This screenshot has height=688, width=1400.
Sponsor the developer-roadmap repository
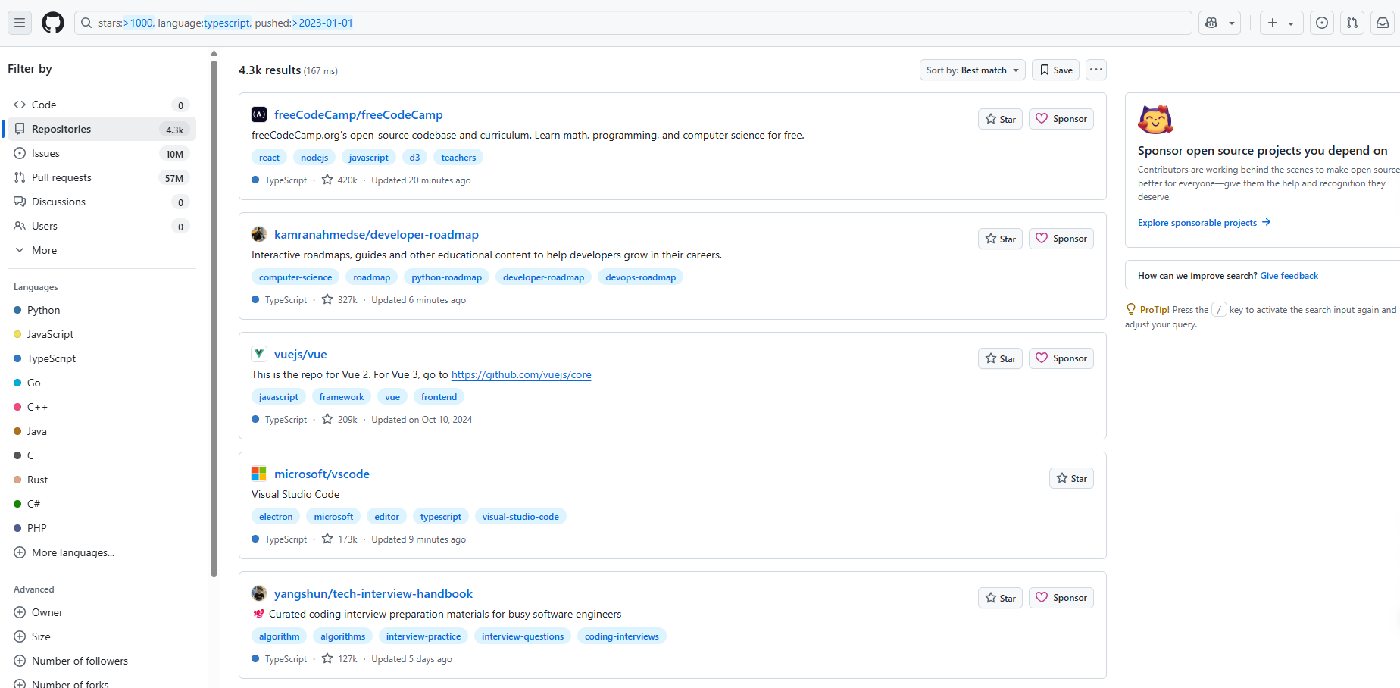1061,239
